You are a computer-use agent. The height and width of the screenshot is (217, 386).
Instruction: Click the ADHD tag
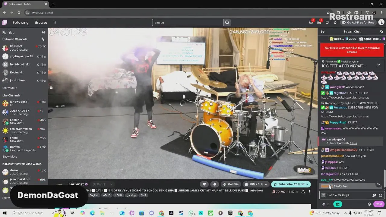(107, 195)
